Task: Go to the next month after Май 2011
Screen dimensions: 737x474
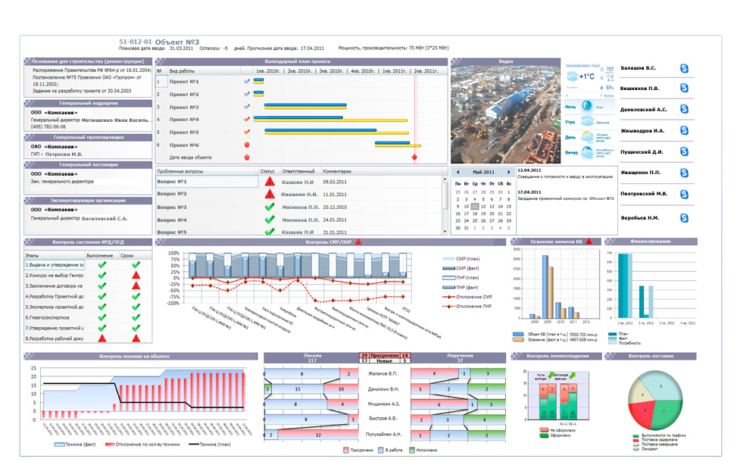Action: tap(508, 172)
